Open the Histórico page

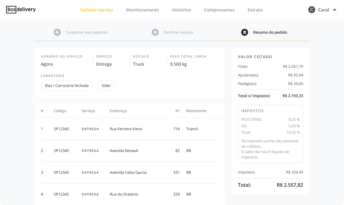(x=181, y=10)
